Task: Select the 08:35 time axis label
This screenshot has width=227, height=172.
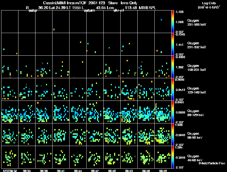Action: tap(27, 171)
